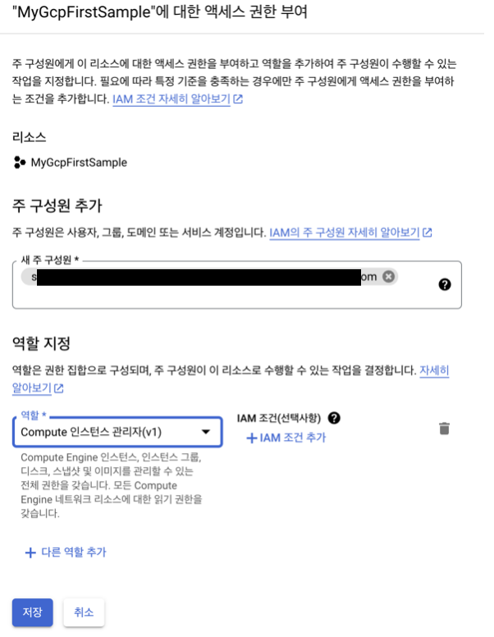Click the 취소 button

[x=84, y=612]
